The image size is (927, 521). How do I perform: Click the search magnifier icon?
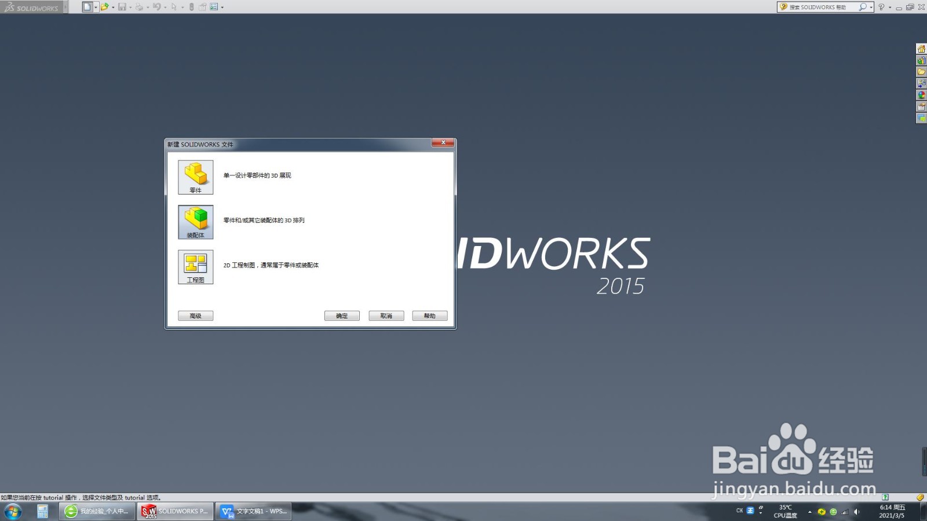tap(863, 7)
